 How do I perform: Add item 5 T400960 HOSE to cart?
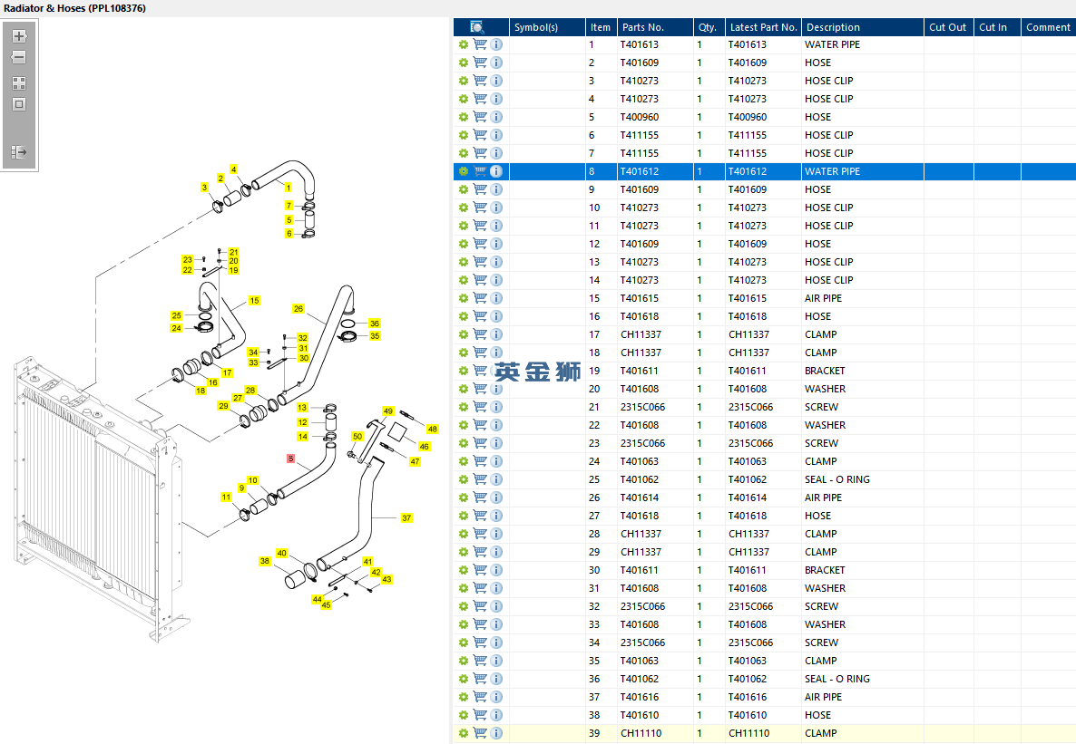tap(480, 117)
